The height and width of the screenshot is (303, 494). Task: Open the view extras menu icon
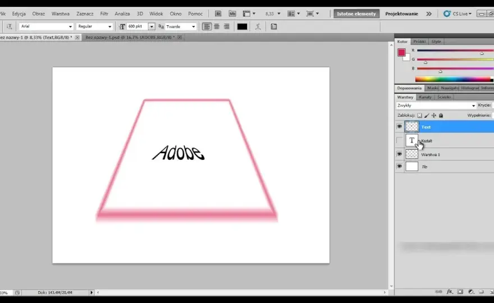tap(249, 14)
